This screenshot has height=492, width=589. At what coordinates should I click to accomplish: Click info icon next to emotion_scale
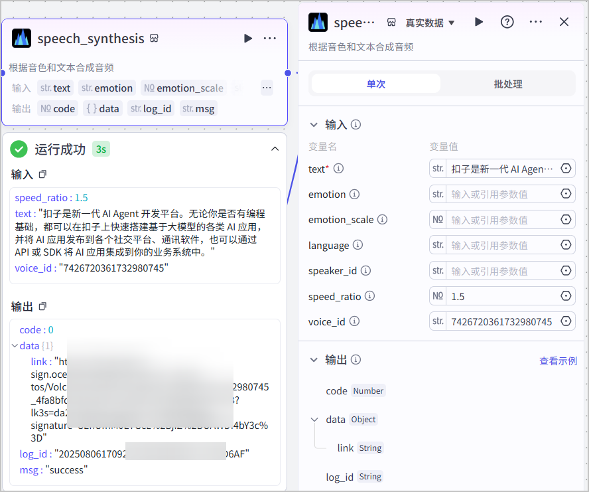pos(382,219)
